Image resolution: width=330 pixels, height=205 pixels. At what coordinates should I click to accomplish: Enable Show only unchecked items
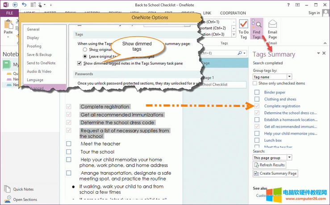click(255, 83)
